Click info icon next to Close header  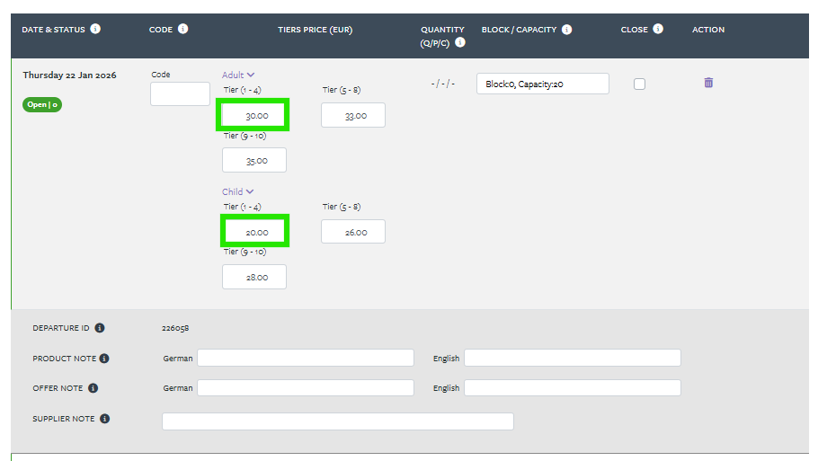pos(658,29)
